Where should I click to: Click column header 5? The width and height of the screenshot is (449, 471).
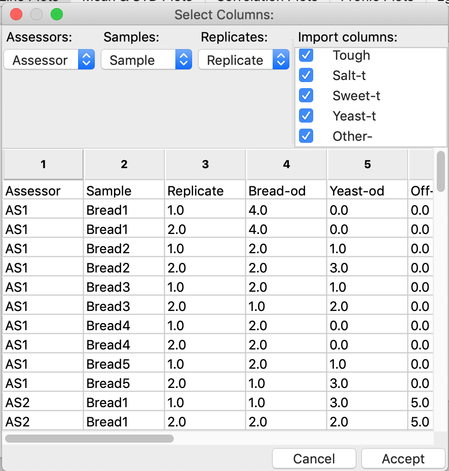[x=367, y=164]
